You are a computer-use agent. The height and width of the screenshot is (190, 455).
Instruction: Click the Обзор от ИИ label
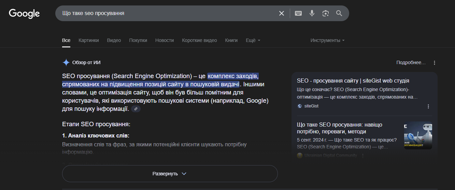coord(86,62)
